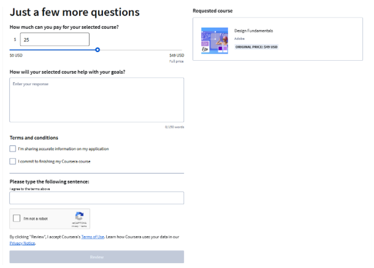The width and height of the screenshot is (374, 268).
Task: Click the payment amount input showing 25
Action: tap(55, 39)
